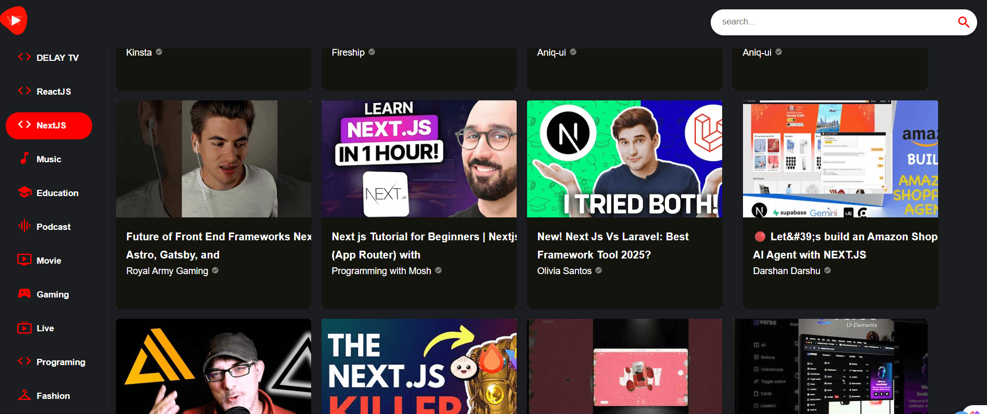Open thumbnail of man in cap
The image size is (987, 414).
[213, 366]
